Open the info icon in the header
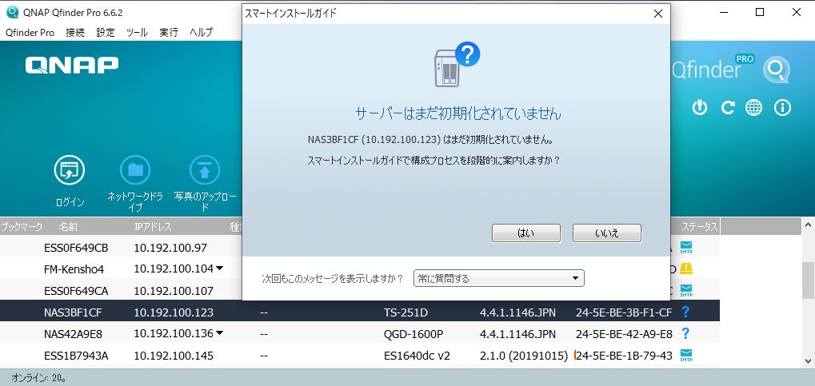Screen dimensions: 815x386 (782, 108)
